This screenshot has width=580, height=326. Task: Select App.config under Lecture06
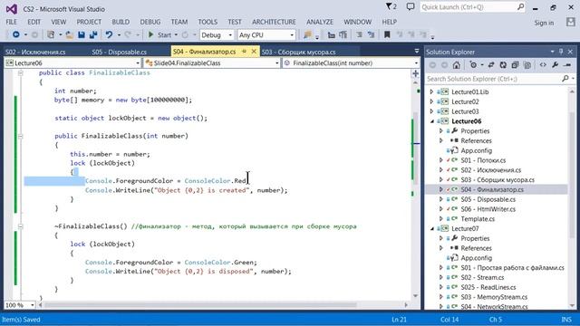[x=477, y=150]
